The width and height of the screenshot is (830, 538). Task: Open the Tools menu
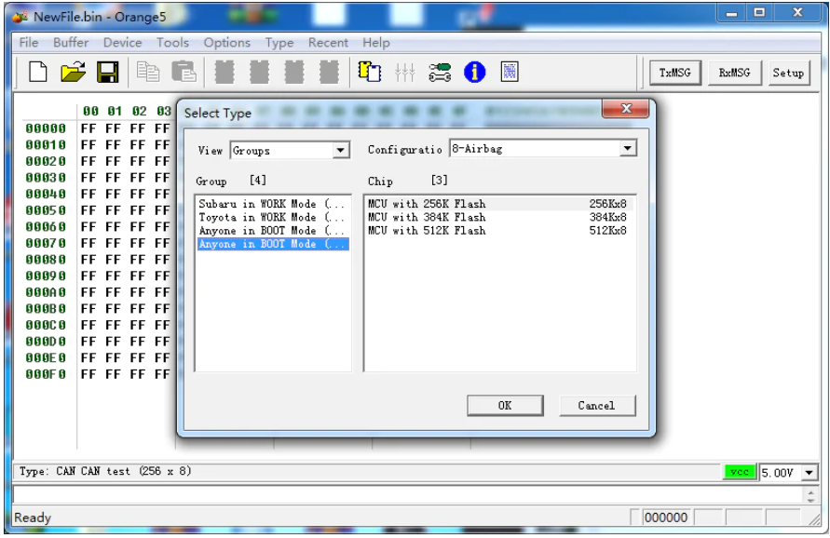point(172,42)
